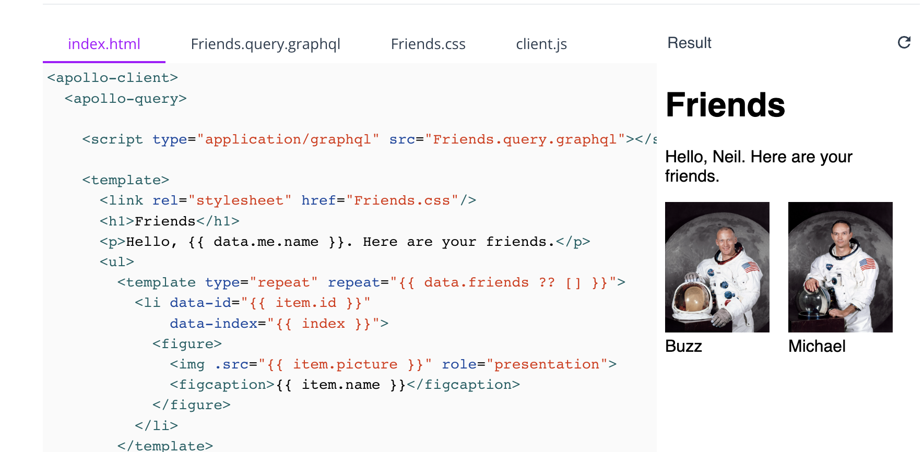Click the apollo-query element in the code
Image resolution: width=923 pixels, height=452 pixels.
[x=125, y=98]
